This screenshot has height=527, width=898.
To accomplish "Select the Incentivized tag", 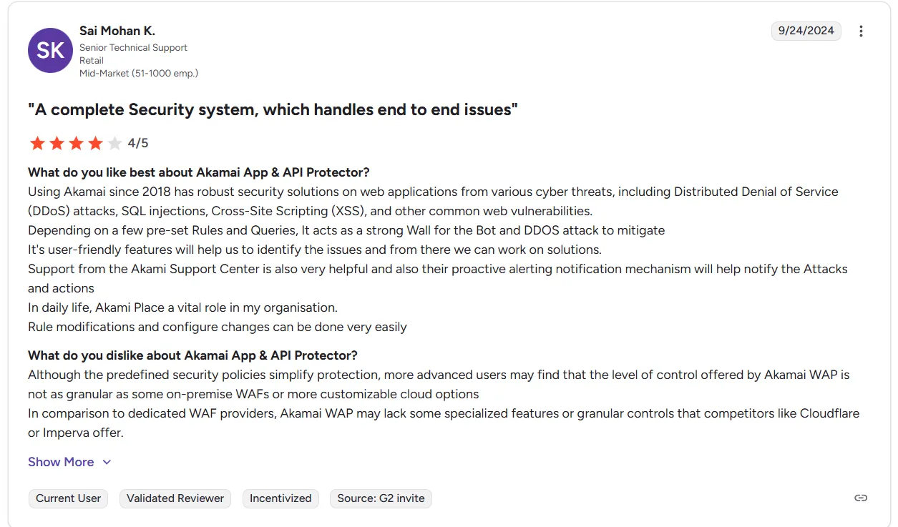I will (280, 498).
